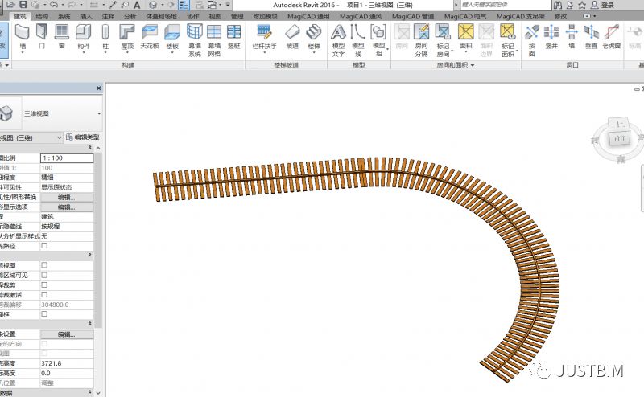Select the Stair (楼梯) tool
Screen dimensions: 644x397
pyautogui.click(x=314, y=36)
